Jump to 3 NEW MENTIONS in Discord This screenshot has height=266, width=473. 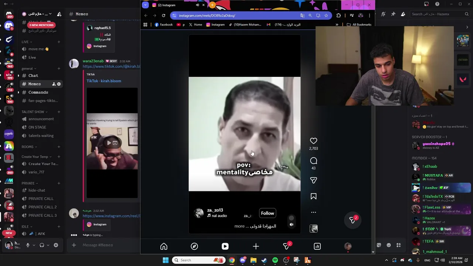pyautogui.click(x=41, y=25)
